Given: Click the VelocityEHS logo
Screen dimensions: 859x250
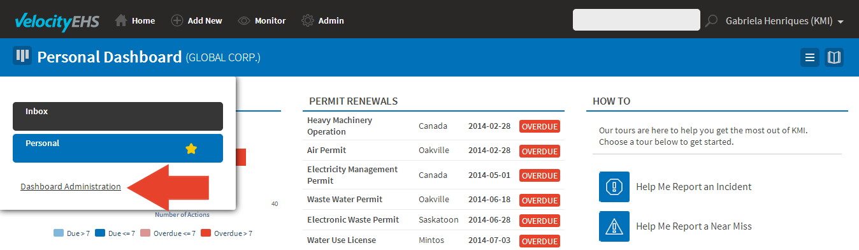Looking at the screenshot, I should click(x=57, y=20).
